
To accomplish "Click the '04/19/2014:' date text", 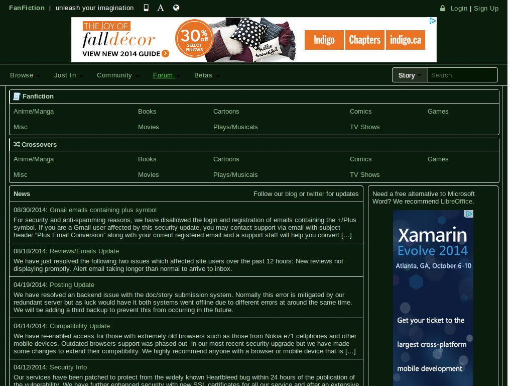I will pyautogui.click(x=31, y=285).
